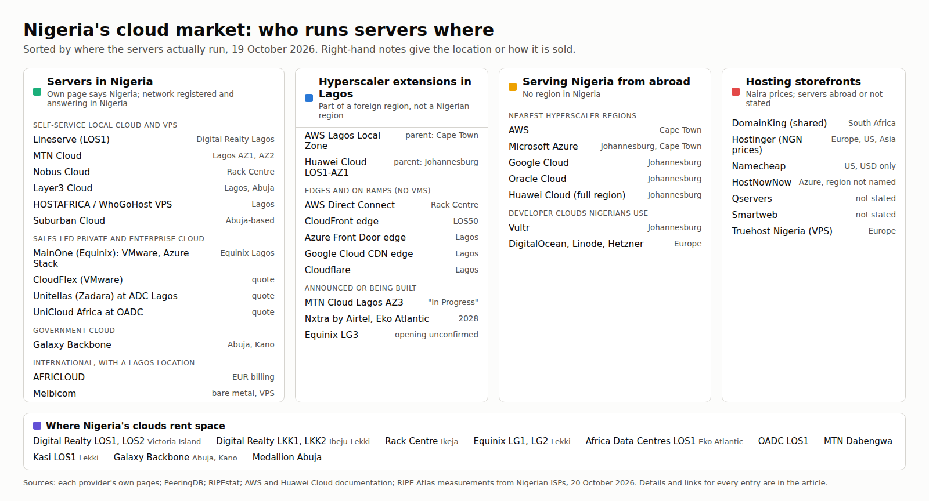
Task: Click the Melbicom row
Action: point(154,393)
